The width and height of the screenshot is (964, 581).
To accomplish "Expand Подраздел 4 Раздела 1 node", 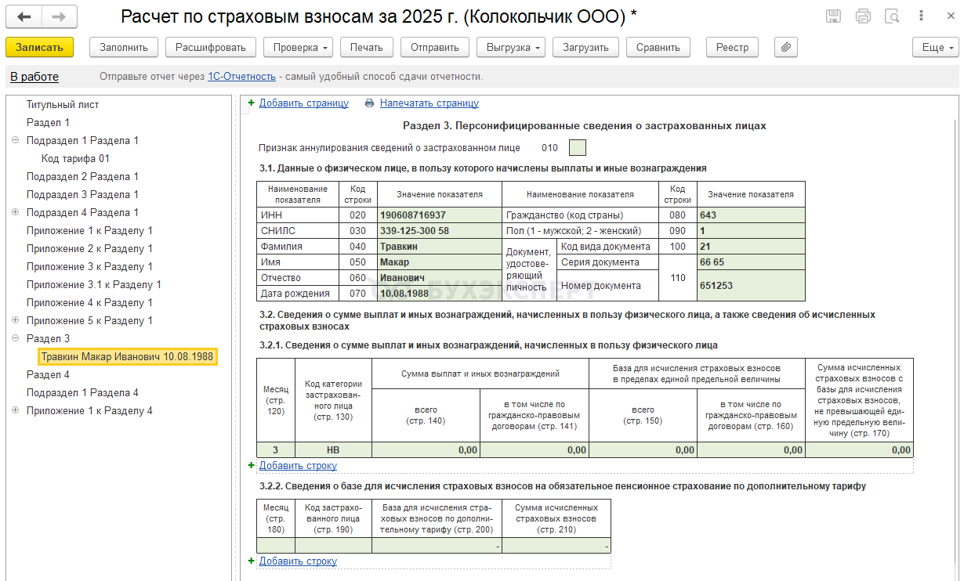I will pyautogui.click(x=16, y=213).
